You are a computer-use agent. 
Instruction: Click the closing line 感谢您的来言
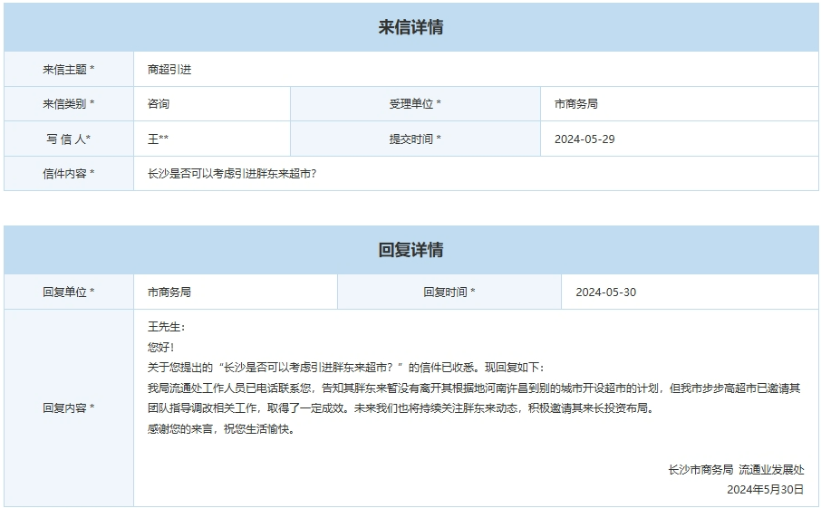tap(221, 429)
